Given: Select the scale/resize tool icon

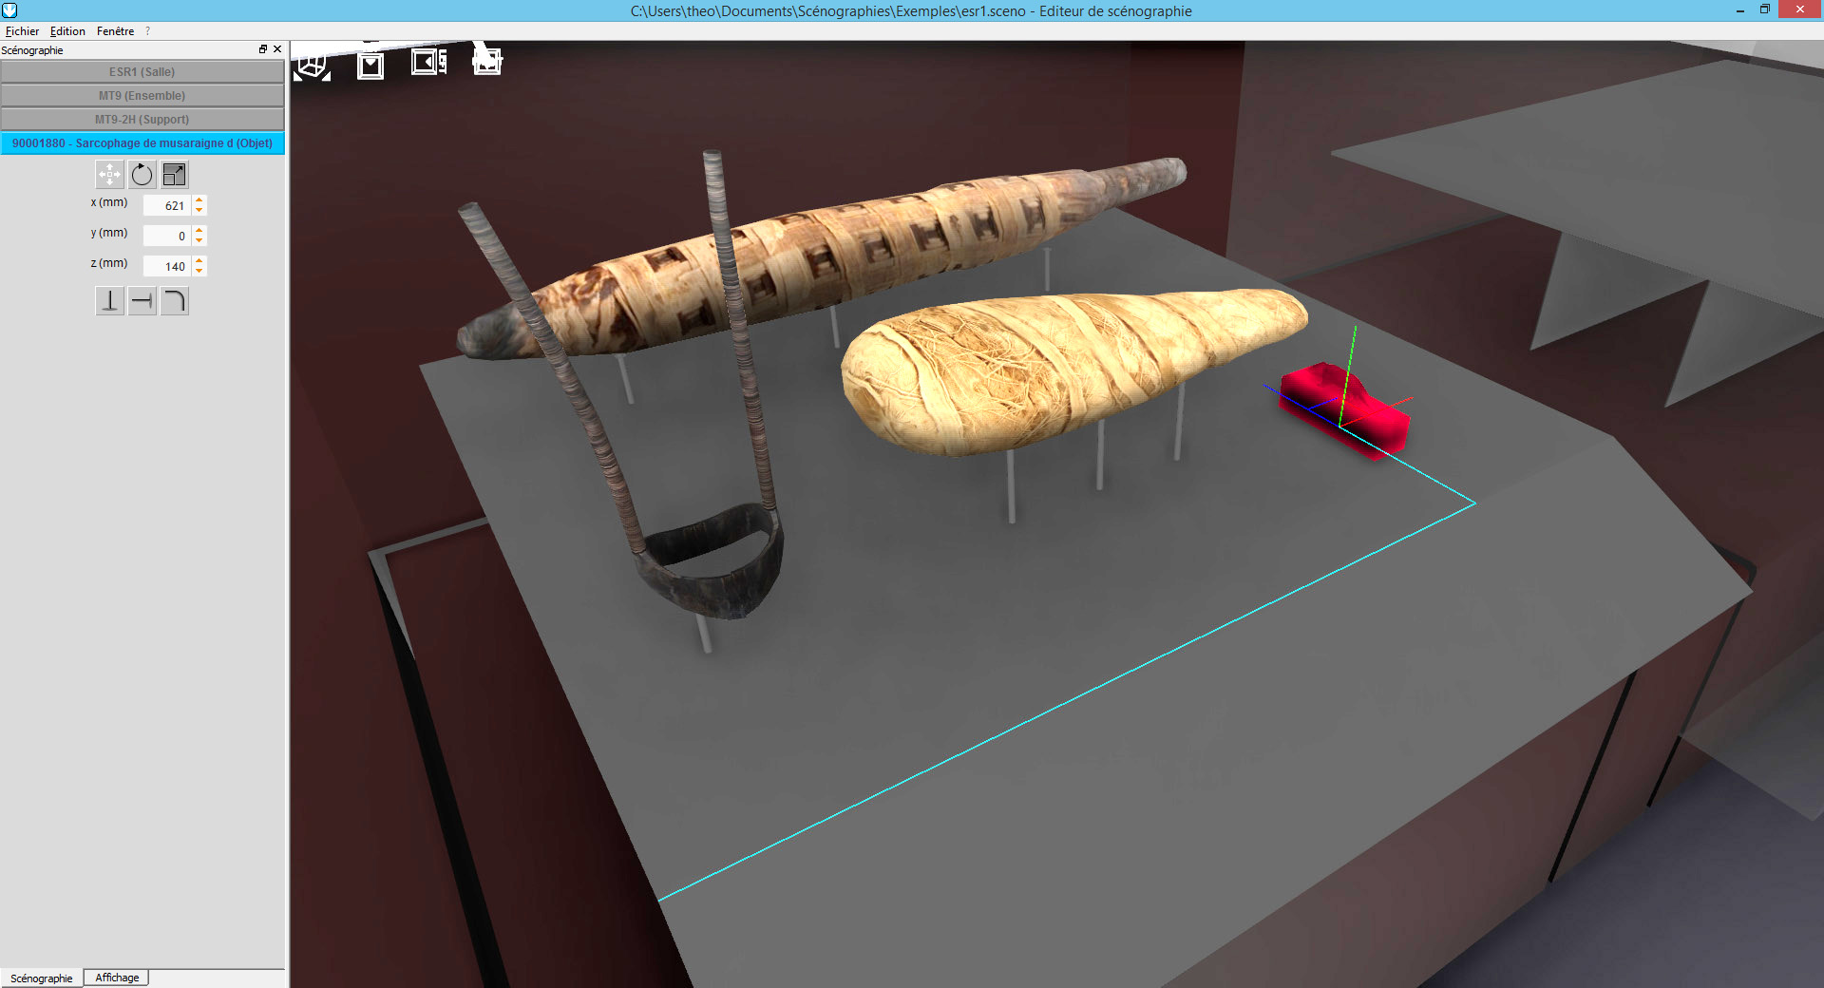Looking at the screenshot, I should coord(174,175).
